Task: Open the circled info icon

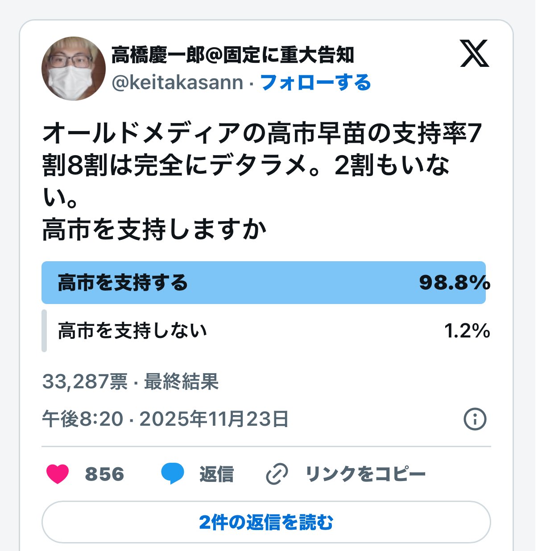Action: click(x=475, y=419)
